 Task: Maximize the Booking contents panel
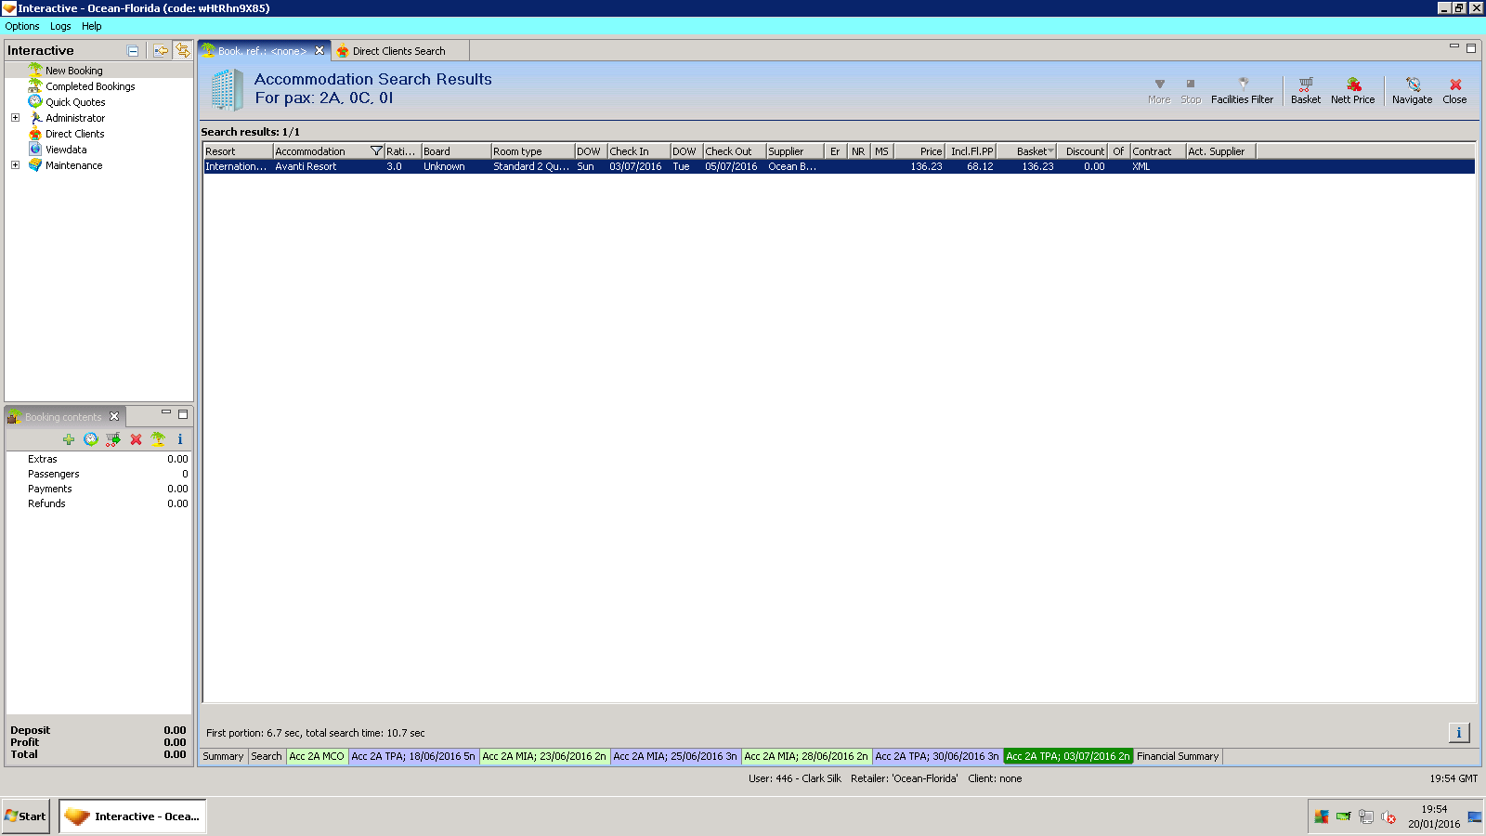[x=183, y=414]
